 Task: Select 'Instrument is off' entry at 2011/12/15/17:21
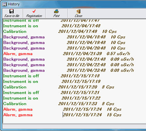click(51, 92)
